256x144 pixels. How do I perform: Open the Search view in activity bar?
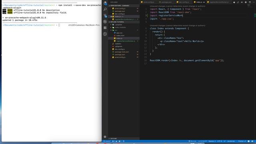point(105,9)
